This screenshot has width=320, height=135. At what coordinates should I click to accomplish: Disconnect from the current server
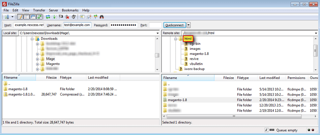[x=67, y=17]
